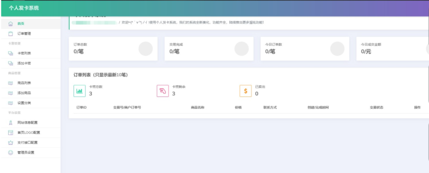Click the 创建/完成时间 column header
The height and width of the screenshot is (173, 429).
(318, 108)
